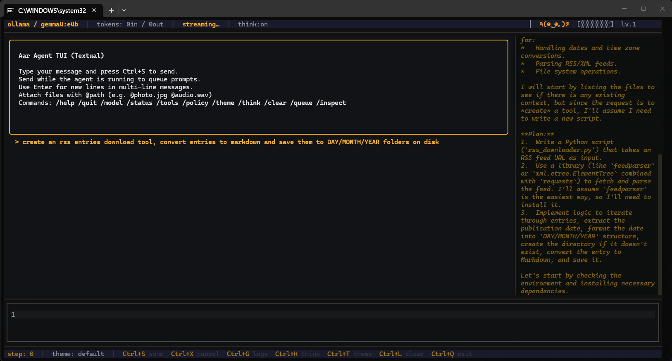Click the /queue command in welcome box

[301, 103]
